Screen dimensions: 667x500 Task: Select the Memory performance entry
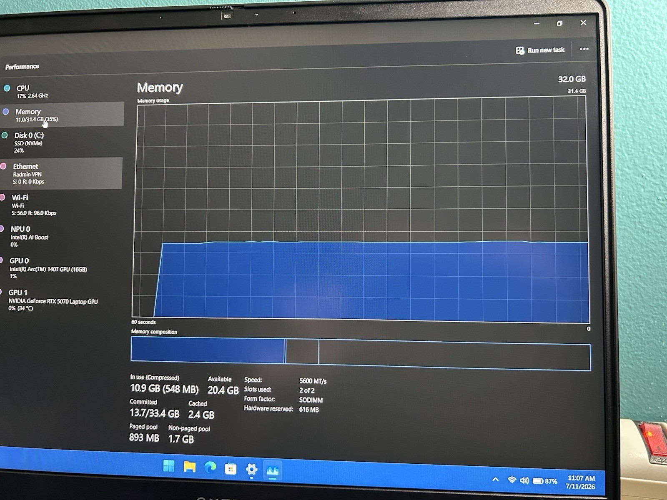pos(63,114)
